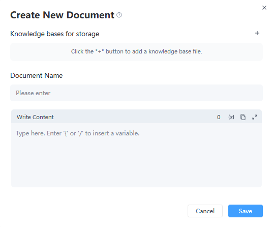Insert a variable using the {x} icon

coord(231,117)
